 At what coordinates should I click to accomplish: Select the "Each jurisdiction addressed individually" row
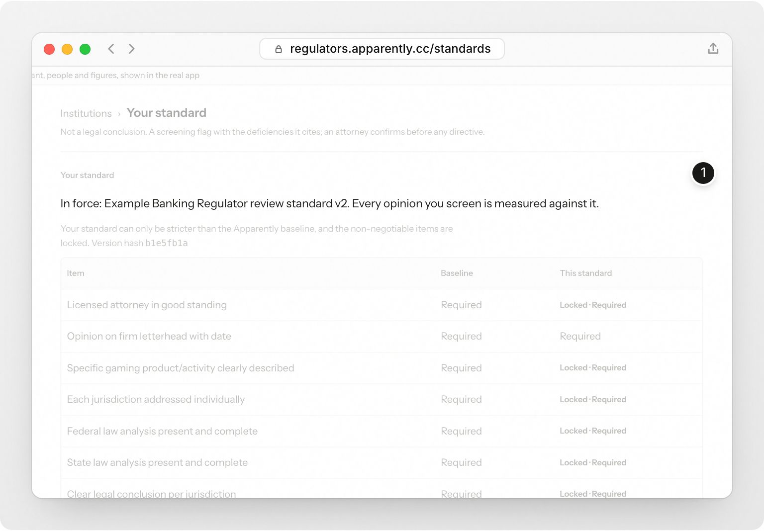(382, 400)
